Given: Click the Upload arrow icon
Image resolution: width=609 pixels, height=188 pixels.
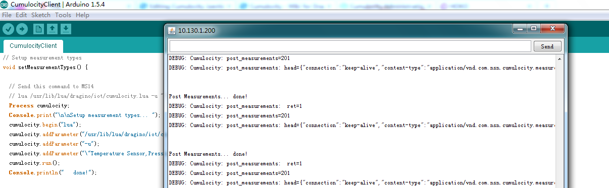Looking at the screenshot, I should click(22, 29).
